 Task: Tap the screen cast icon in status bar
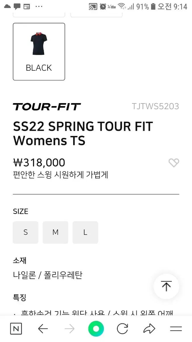[x=93, y=6]
